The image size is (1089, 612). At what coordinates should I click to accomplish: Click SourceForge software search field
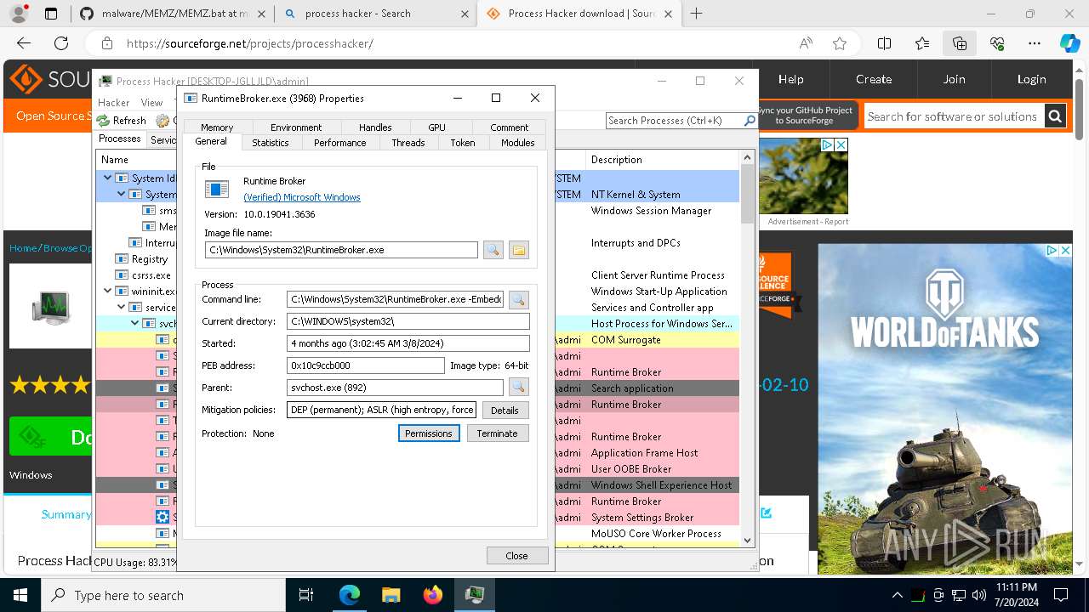(x=953, y=116)
